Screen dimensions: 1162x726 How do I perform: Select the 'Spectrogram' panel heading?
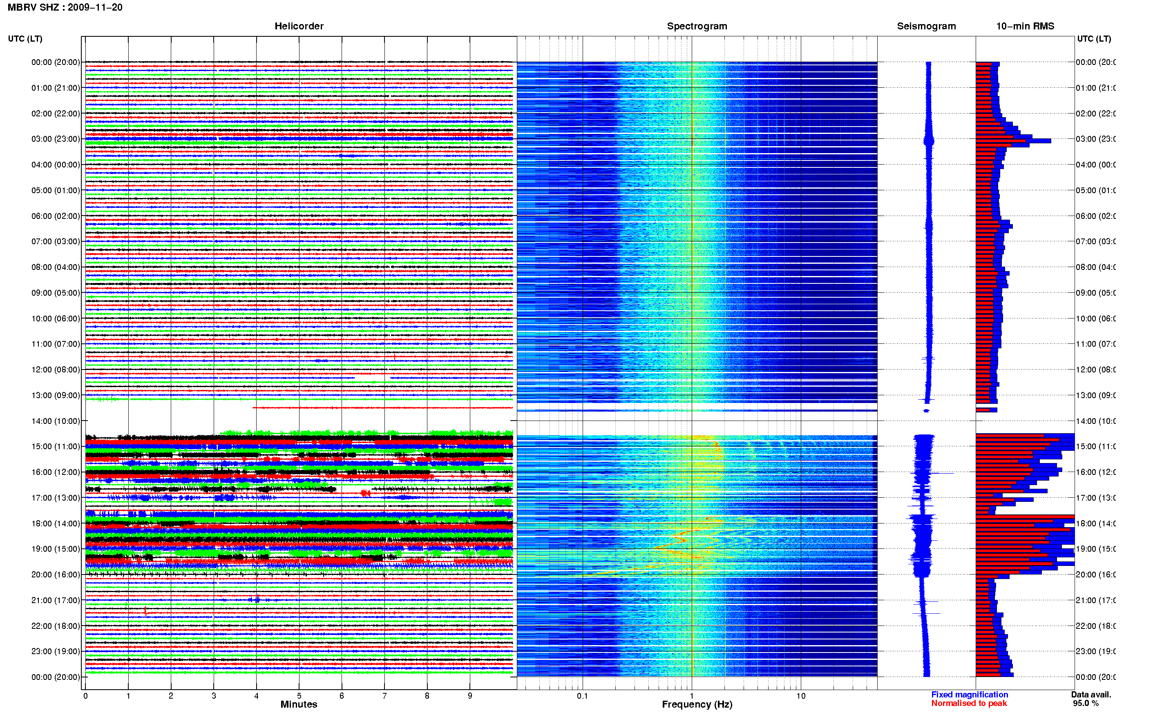[x=697, y=26]
